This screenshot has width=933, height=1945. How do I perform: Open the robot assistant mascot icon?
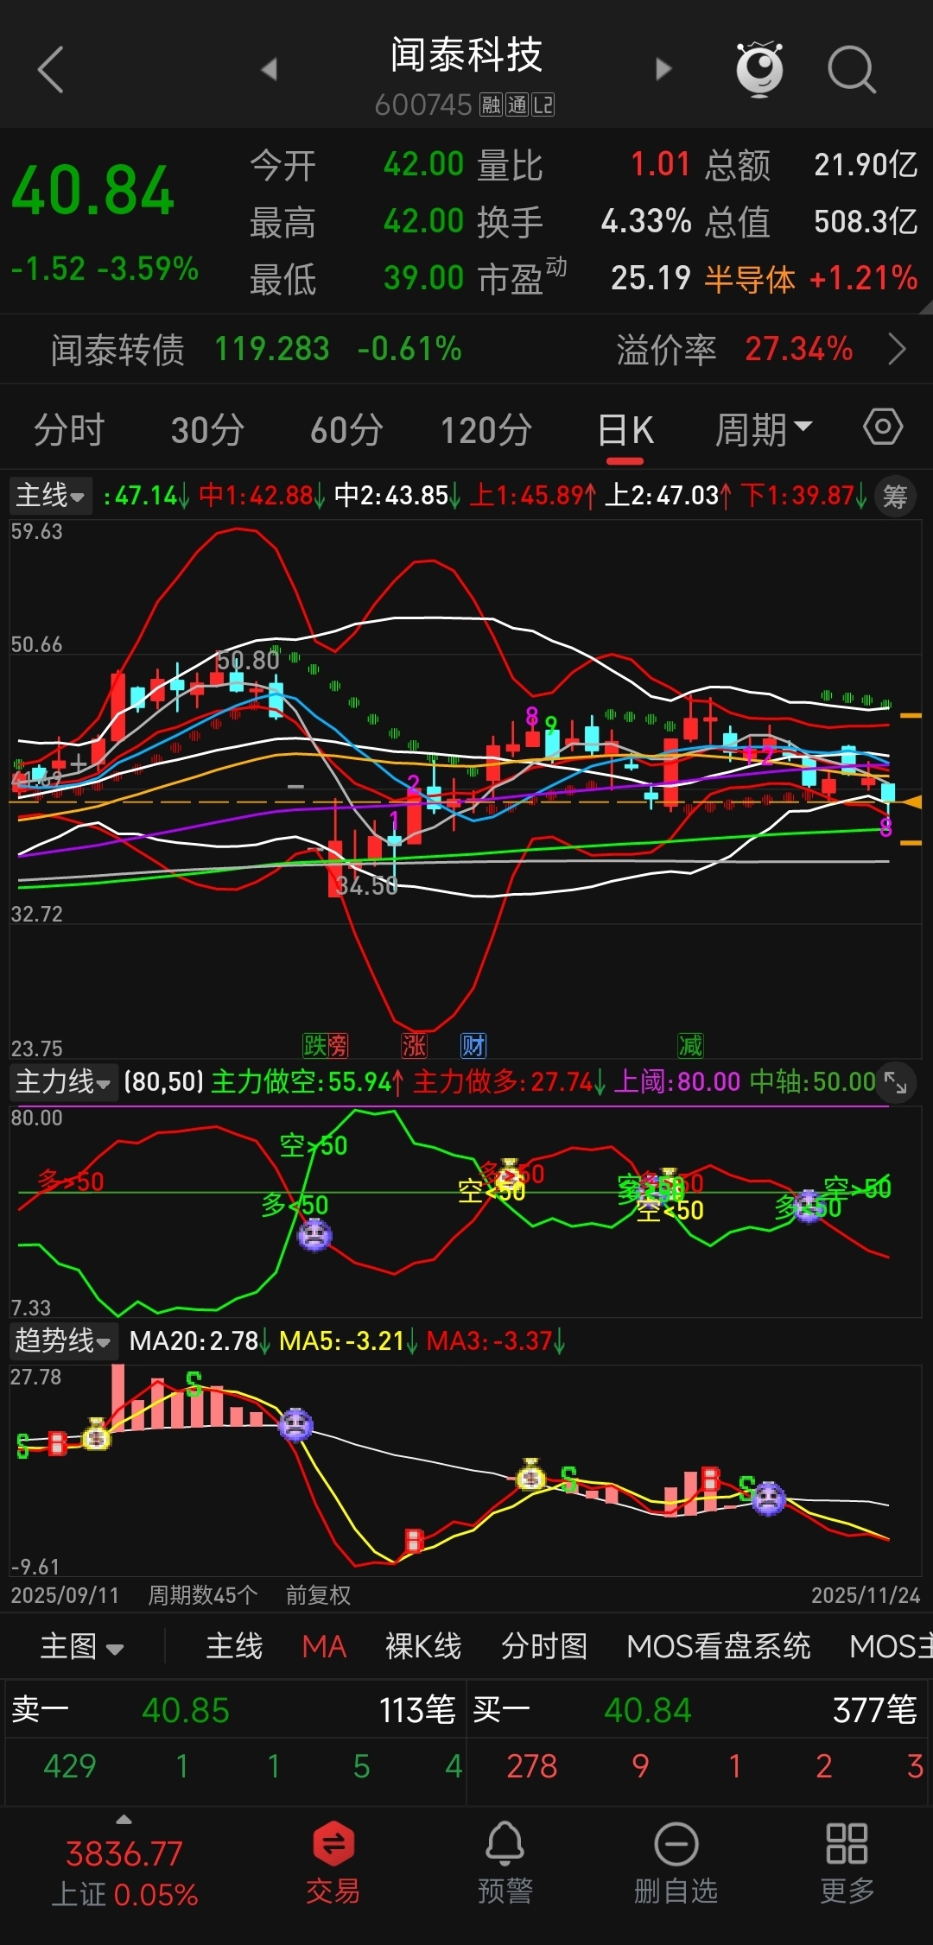759,69
